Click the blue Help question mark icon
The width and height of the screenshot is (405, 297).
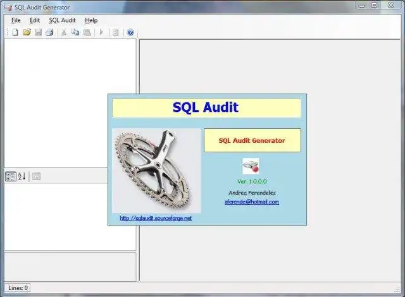130,32
